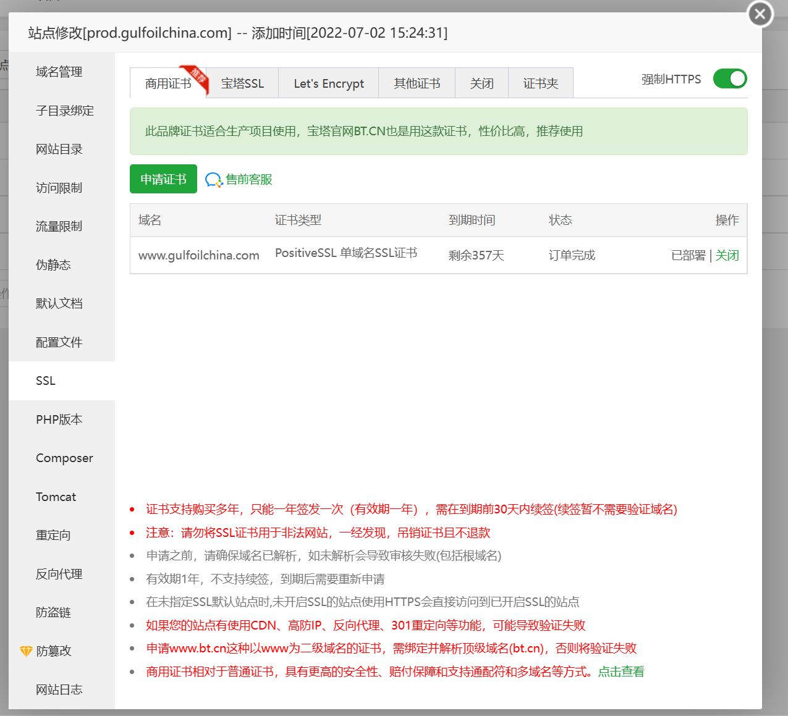Click the 剩余357天 expiry cell
The height and width of the screenshot is (716, 788).
[x=477, y=255]
